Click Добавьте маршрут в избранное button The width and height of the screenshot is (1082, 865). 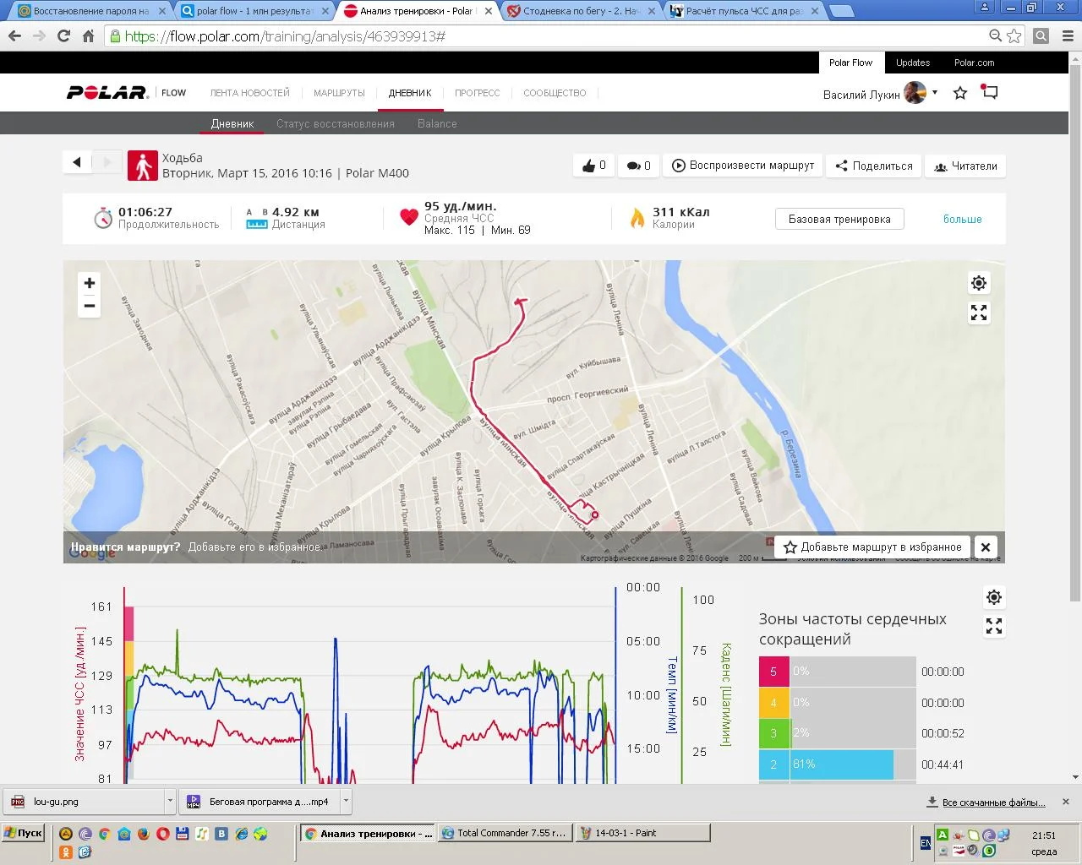coord(872,547)
